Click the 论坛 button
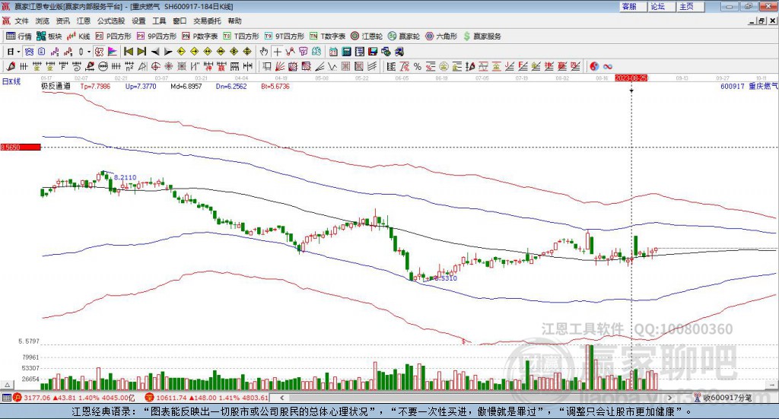The image size is (779, 419). click(662, 6)
